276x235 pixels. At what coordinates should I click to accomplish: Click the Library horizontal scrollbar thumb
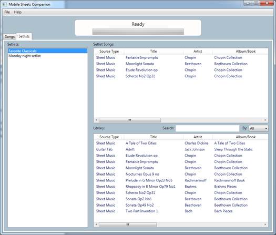pyautogui.click(x=128, y=224)
